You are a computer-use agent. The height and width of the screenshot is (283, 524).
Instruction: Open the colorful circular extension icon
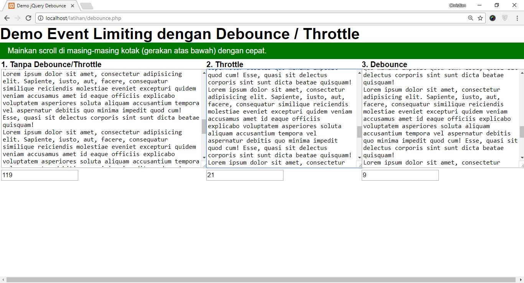[493, 18]
